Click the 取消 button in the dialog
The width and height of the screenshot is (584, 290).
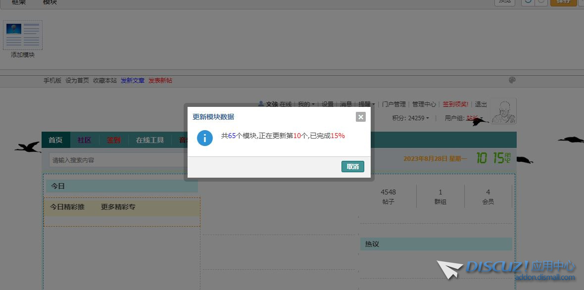[352, 167]
